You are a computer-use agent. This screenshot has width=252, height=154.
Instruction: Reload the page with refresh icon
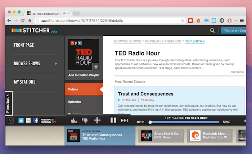coord(23,21)
